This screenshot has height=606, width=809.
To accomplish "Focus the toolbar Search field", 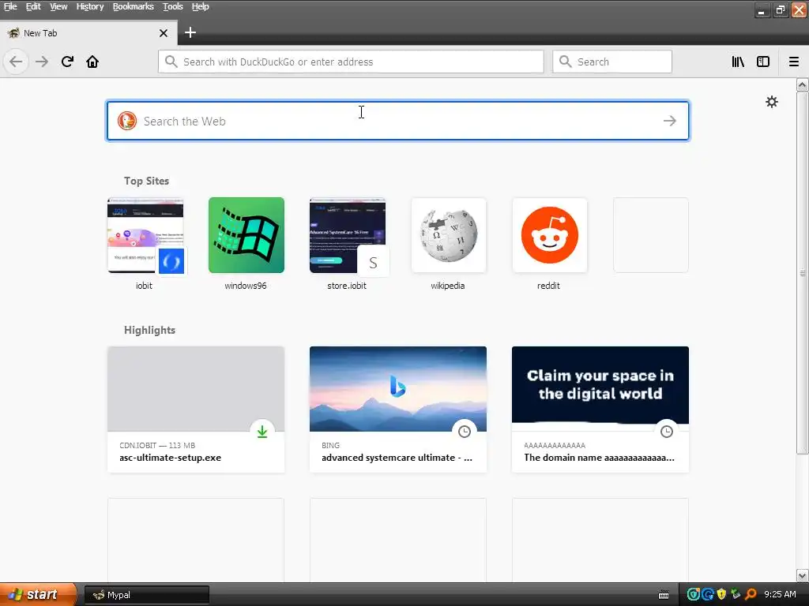I will pos(612,62).
